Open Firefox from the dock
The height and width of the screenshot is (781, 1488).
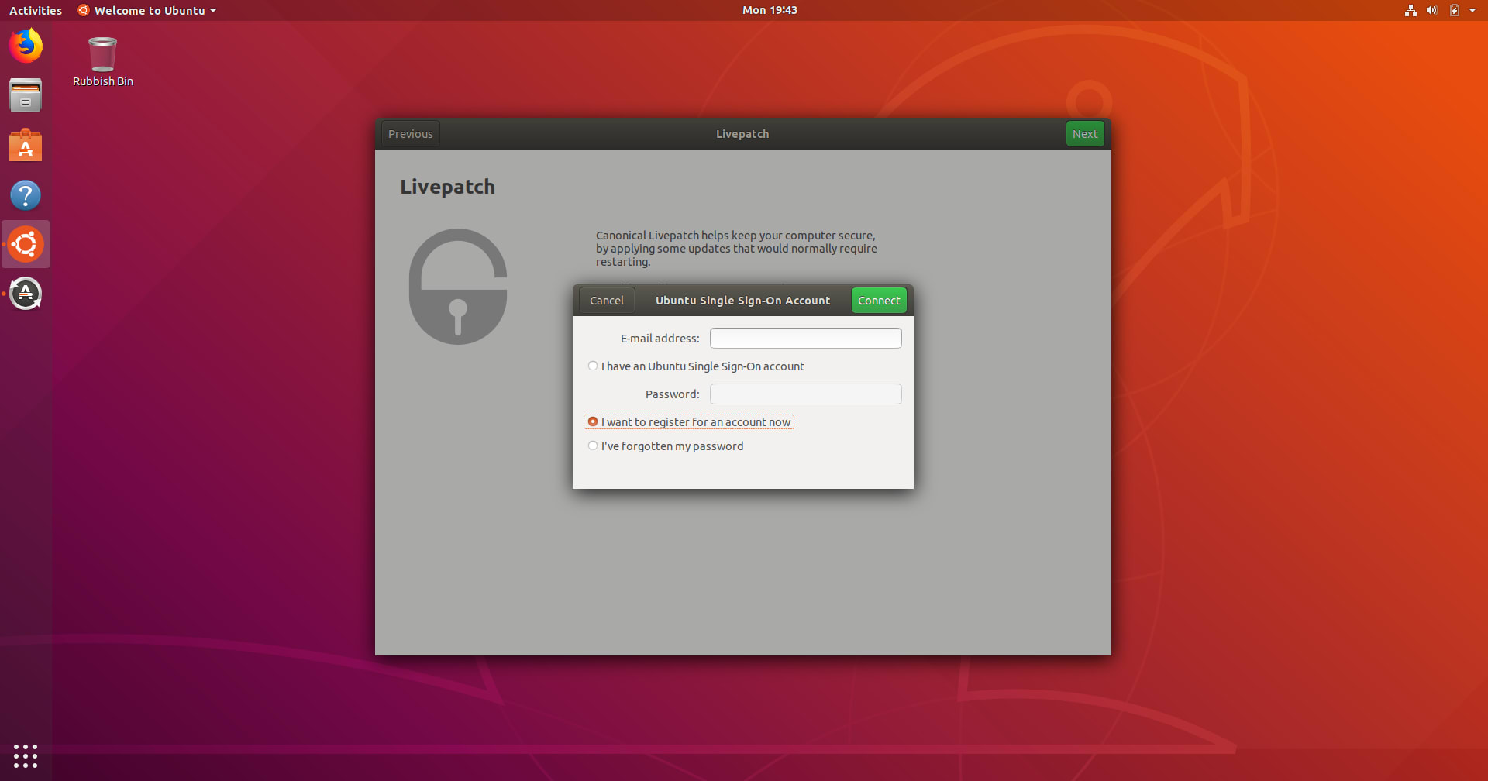[26, 46]
